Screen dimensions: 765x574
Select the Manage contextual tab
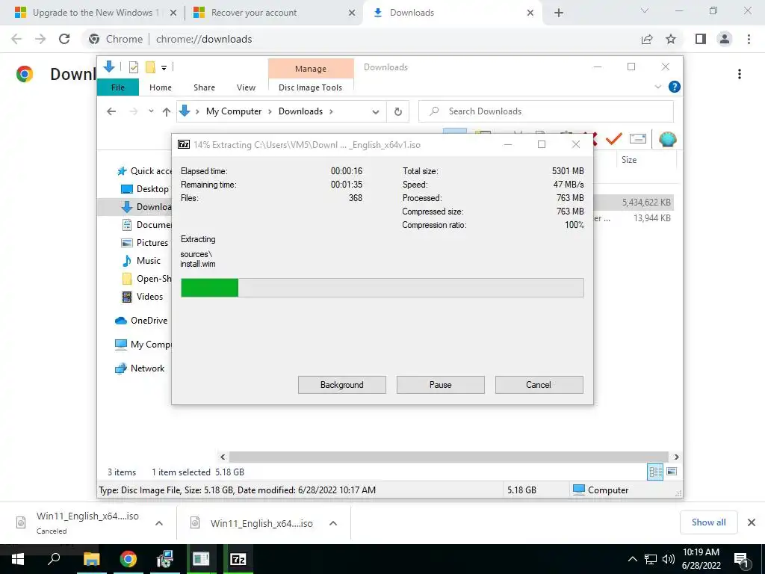[x=310, y=69]
